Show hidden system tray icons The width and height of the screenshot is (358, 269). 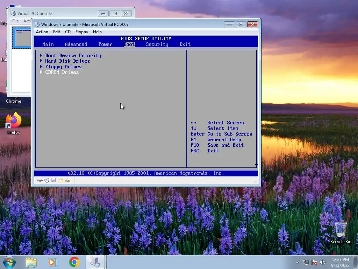tap(297, 262)
